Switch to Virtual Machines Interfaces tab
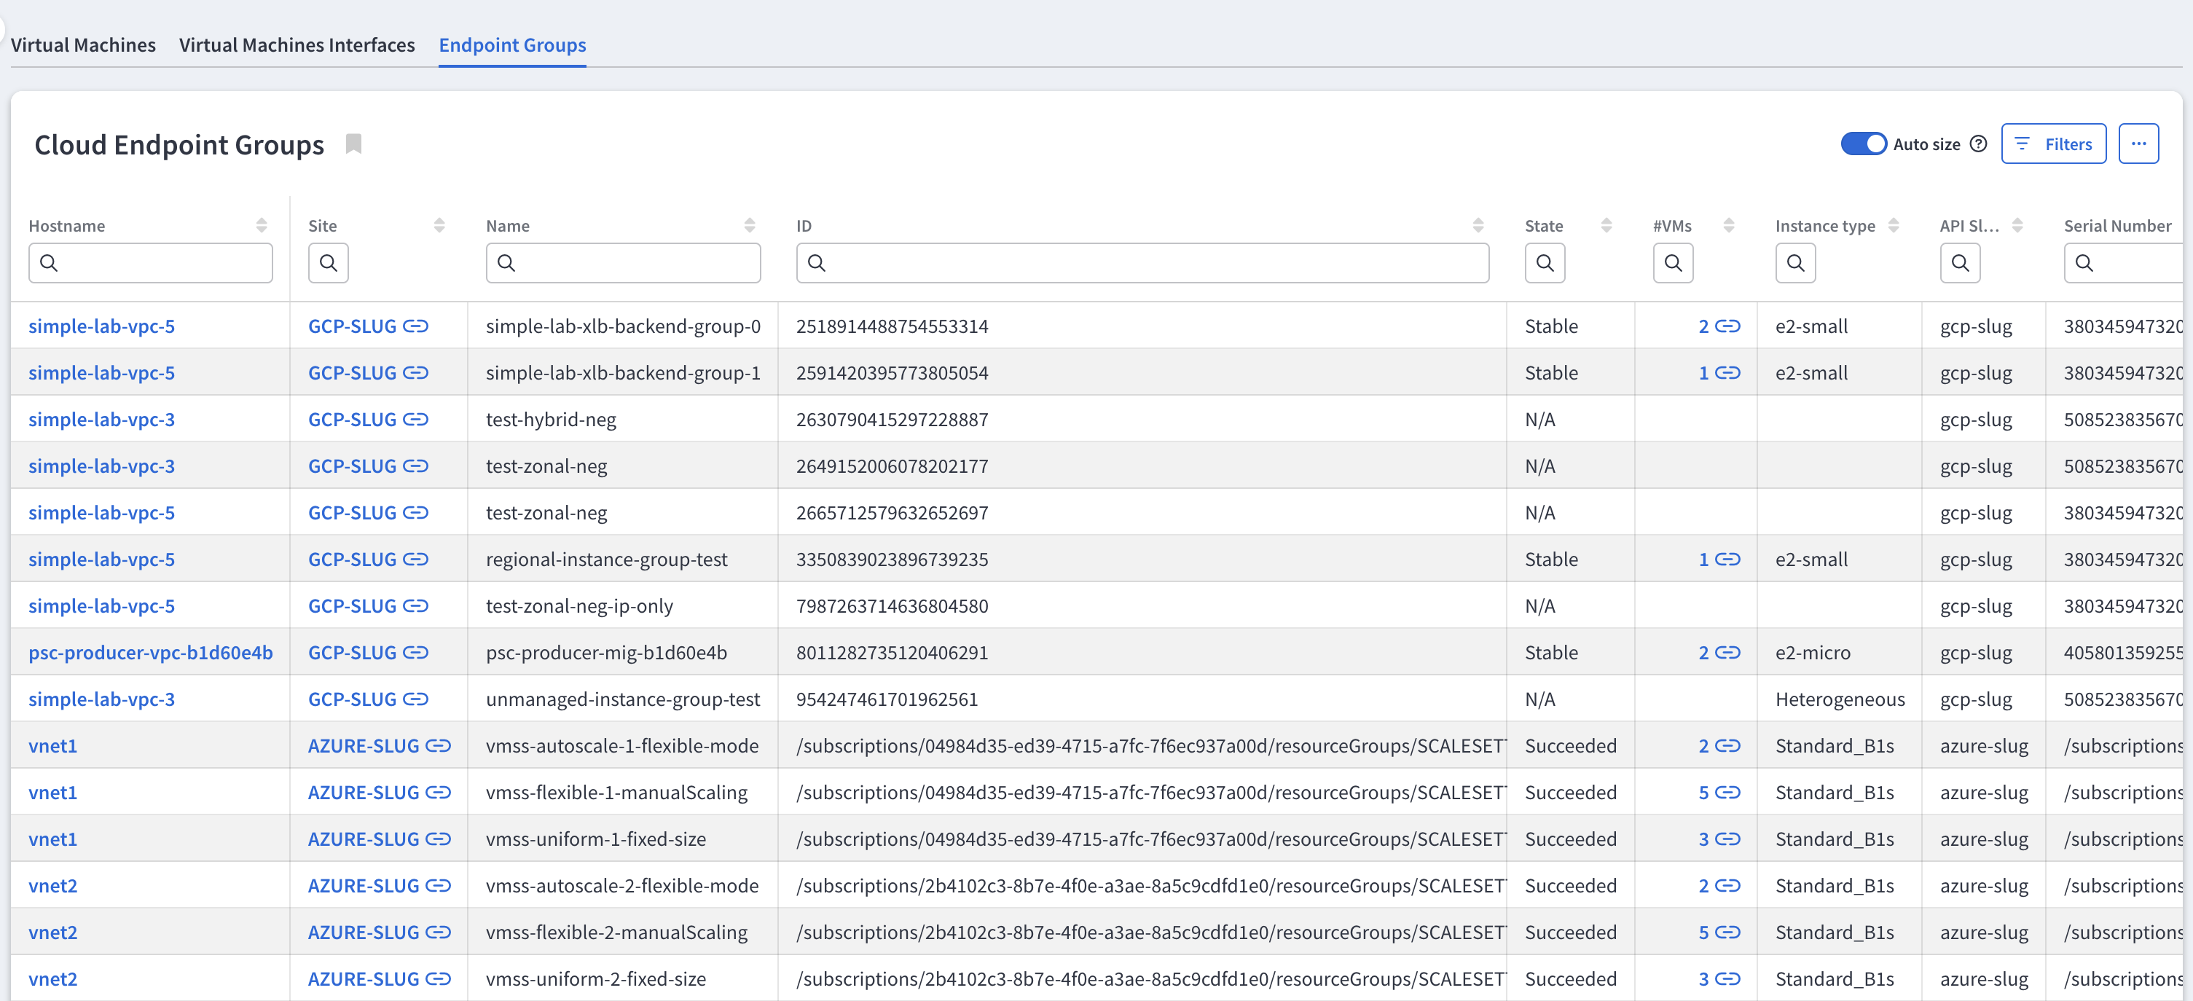2193x1001 pixels. click(x=297, y=45)
